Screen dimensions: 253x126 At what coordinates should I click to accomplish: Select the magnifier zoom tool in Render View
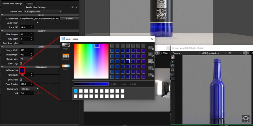[x=173, y=70]
